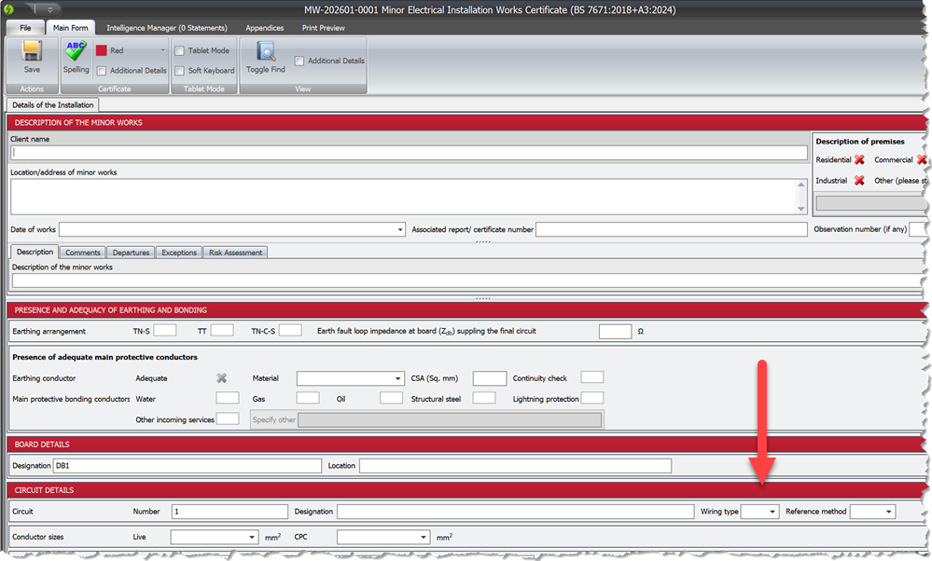Toggle the Industrial premises cross mark
Screen dimensions: 932x561
pyautogui.click(x=858, y=180)
